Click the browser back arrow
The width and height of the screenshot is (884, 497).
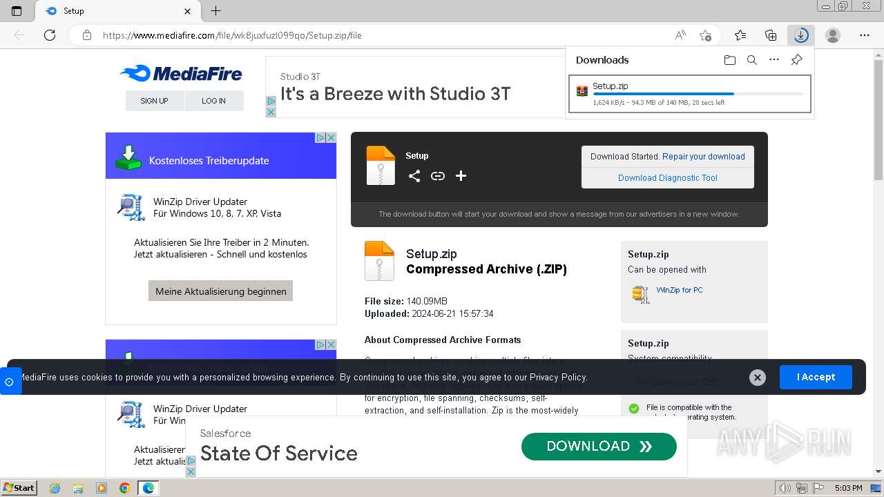click(x=19, y=35)
